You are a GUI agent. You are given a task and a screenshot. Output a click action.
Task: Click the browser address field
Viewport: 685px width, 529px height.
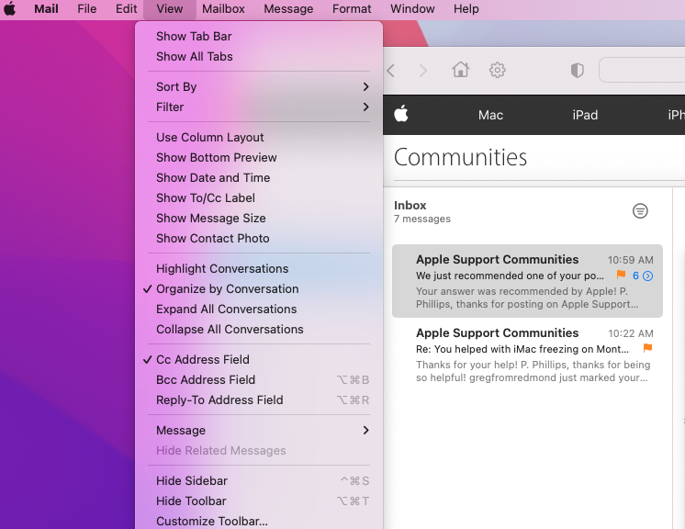pyautogui.click(x=642, y=70)
